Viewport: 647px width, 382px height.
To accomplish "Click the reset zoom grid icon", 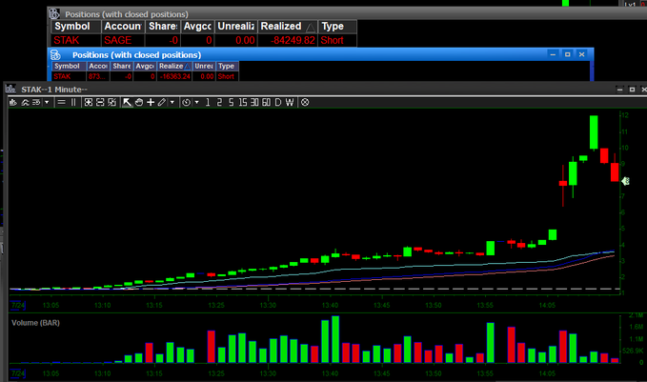I will point(111,102).
